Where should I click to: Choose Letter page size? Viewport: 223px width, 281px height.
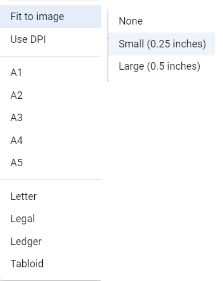(50, 196)
